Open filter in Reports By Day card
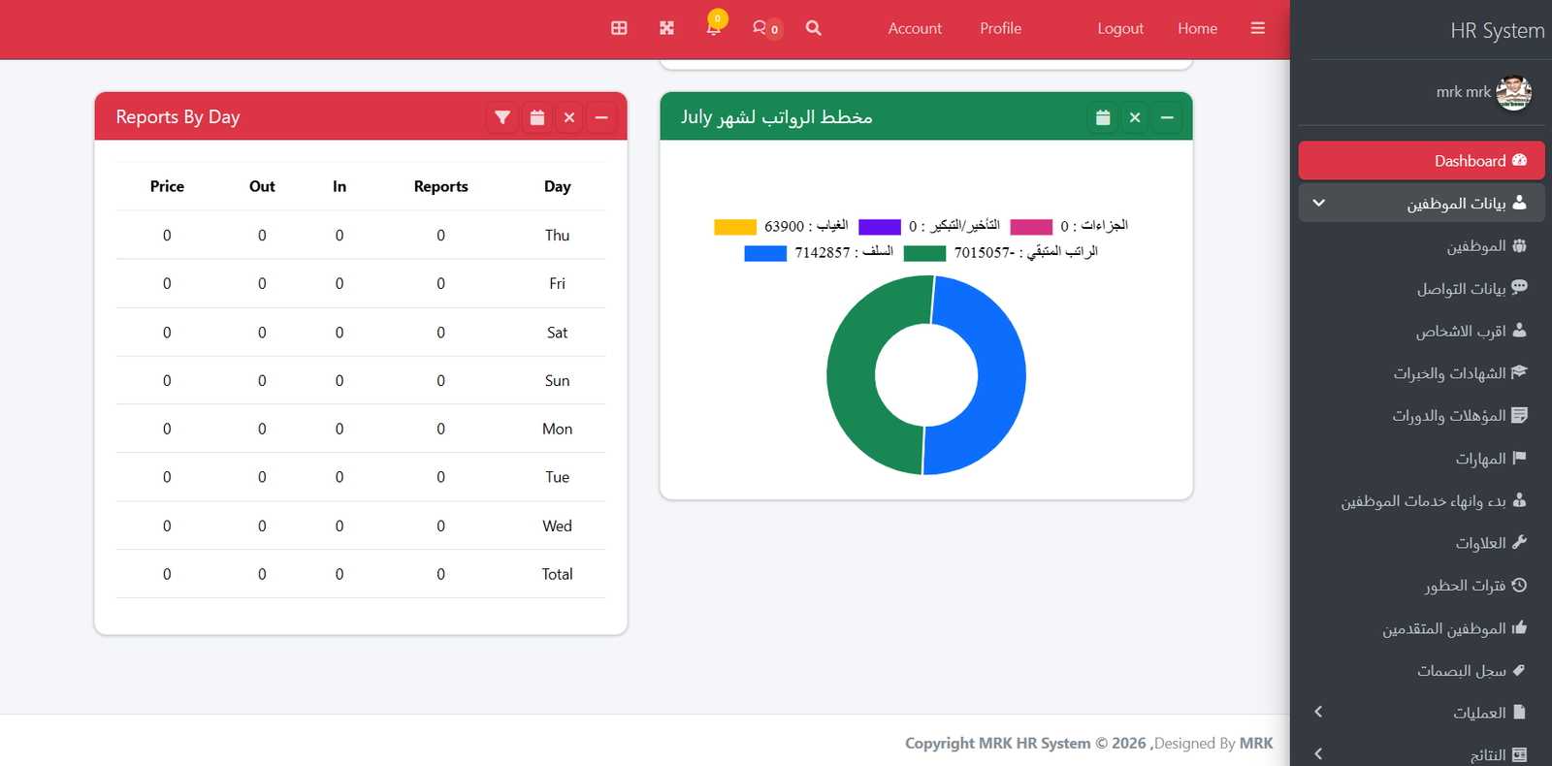The image size is (1552, 766). point(502,117)
